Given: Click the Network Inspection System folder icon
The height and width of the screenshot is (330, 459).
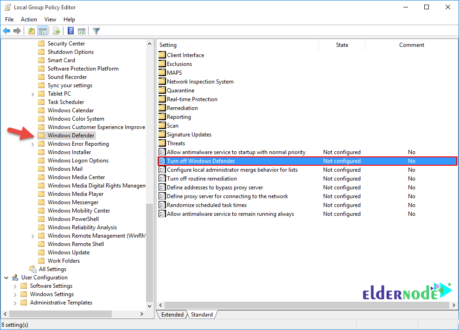Looking at the screenshot, I should 162,81.
